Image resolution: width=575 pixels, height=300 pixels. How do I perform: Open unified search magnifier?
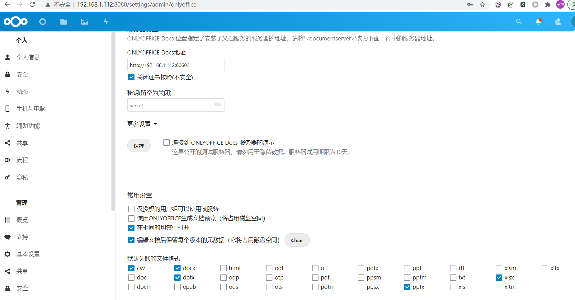pos(519,21)
